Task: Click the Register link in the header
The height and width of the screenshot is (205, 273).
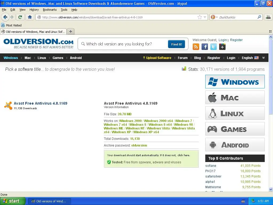Action: click(x=236, y=40)
